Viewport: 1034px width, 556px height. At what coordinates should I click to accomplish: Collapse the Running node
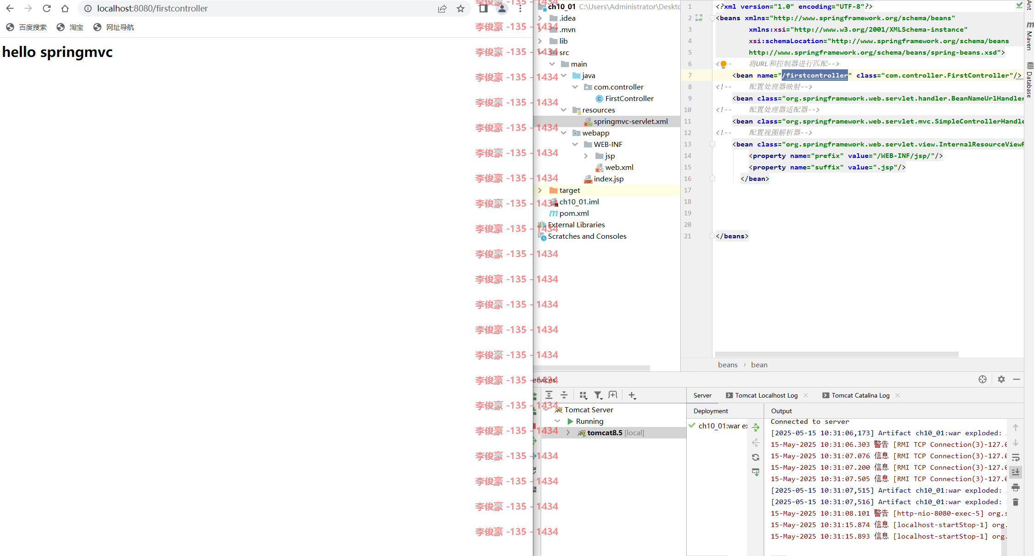(x=557, y=421)
